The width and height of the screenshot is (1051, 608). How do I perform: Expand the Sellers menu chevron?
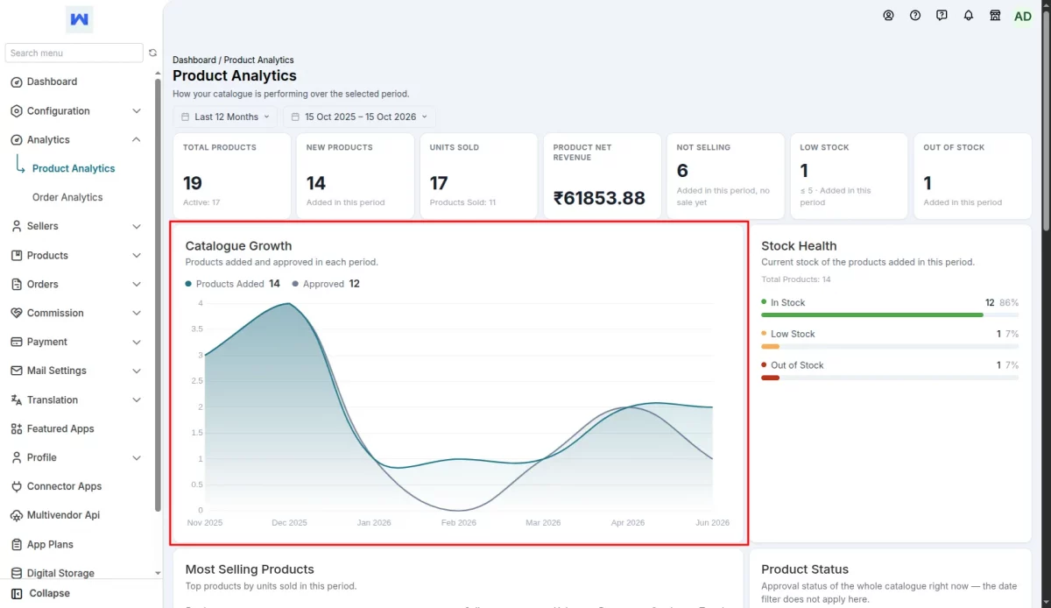pos(136,226)
